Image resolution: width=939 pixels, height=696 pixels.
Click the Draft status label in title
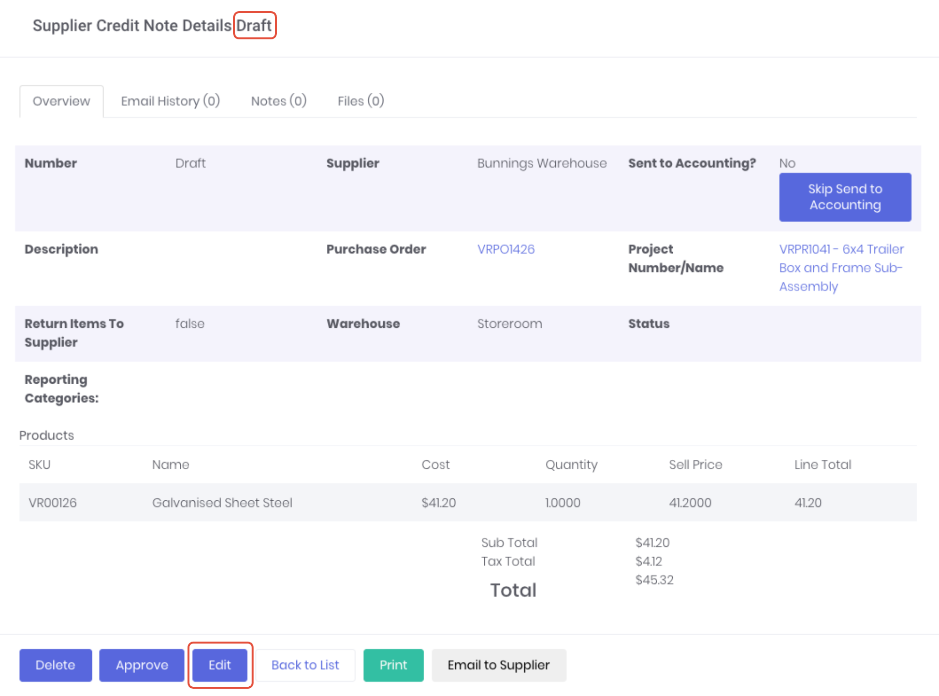pos(254,25)
